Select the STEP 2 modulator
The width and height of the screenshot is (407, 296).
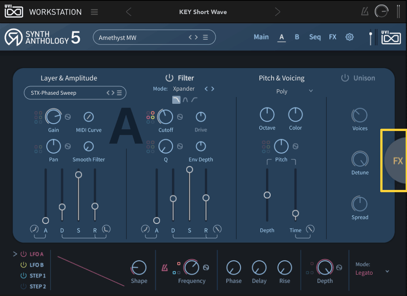click(x=38, y=286)
